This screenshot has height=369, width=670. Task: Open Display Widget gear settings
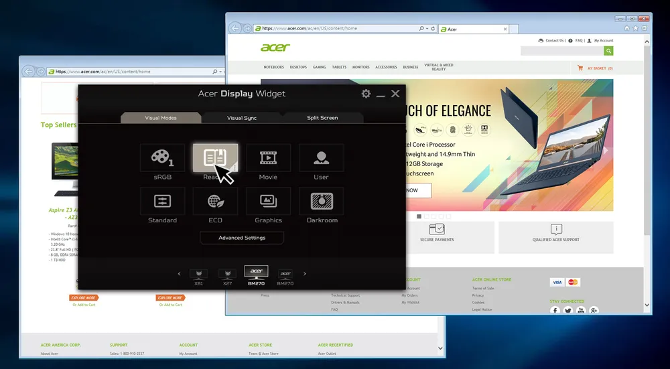pyautogui.click(x=366, y=94)
